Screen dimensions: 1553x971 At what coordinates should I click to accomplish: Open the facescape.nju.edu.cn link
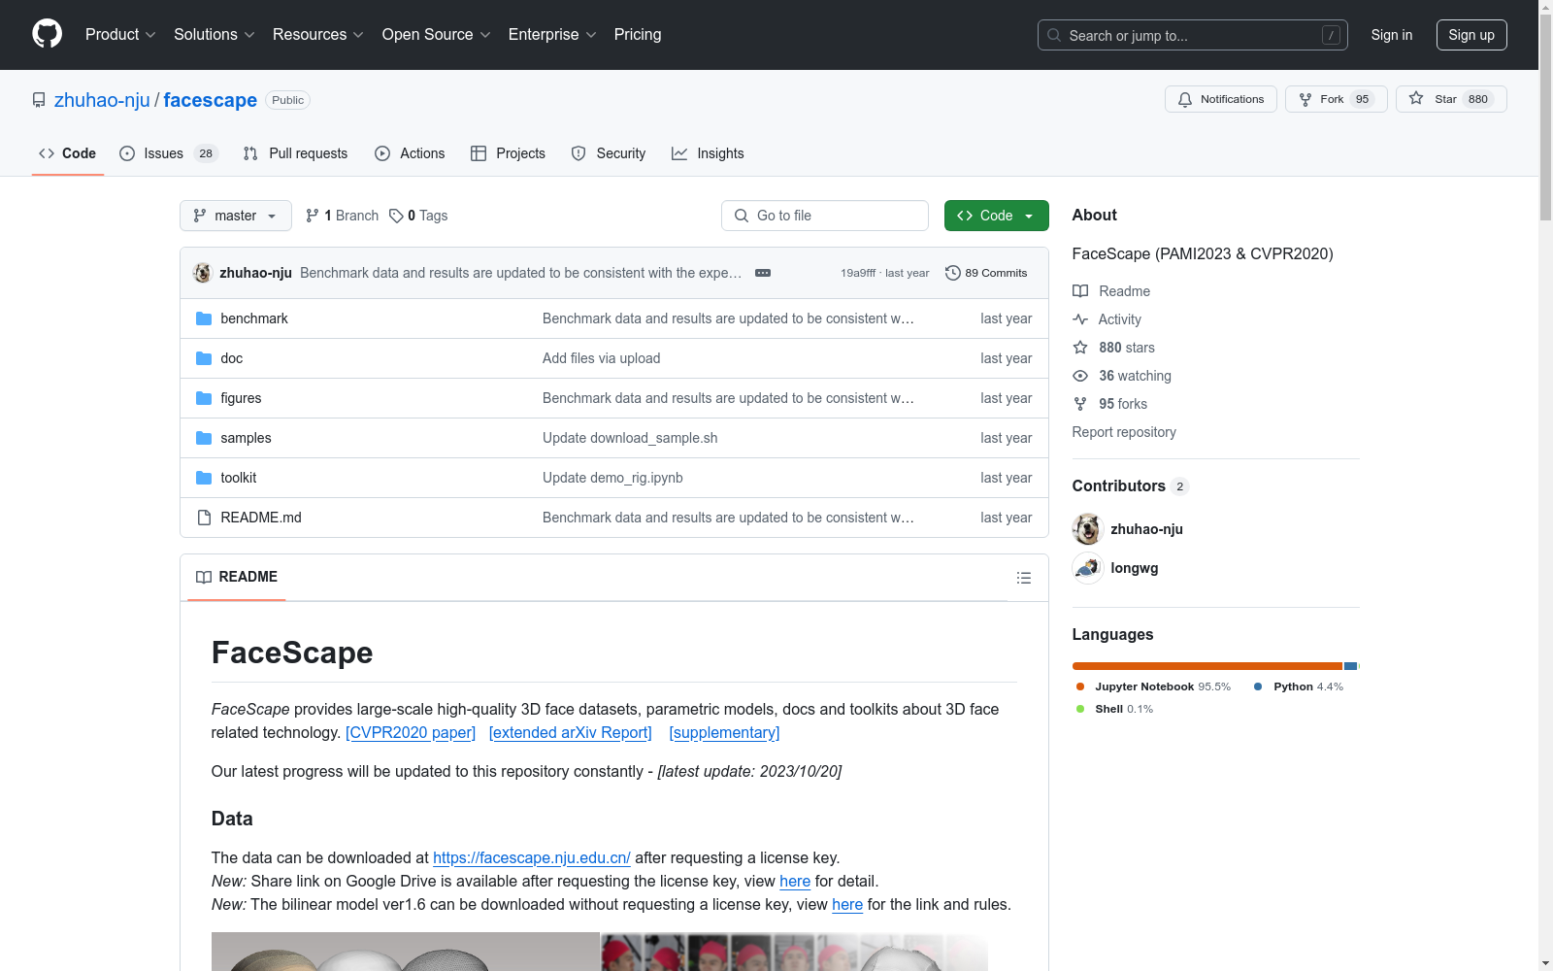[x=532, y=858]
